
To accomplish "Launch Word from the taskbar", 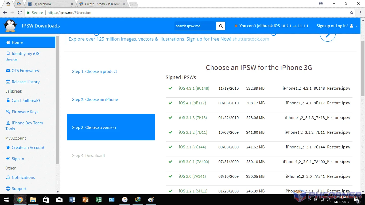I will 72,200.
